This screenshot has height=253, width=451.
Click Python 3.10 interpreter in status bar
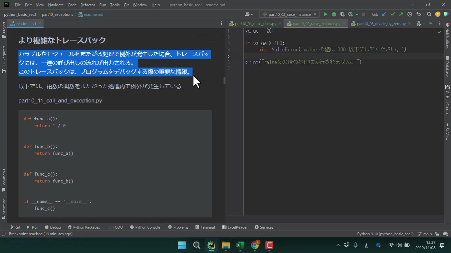(x=385, y=234)
